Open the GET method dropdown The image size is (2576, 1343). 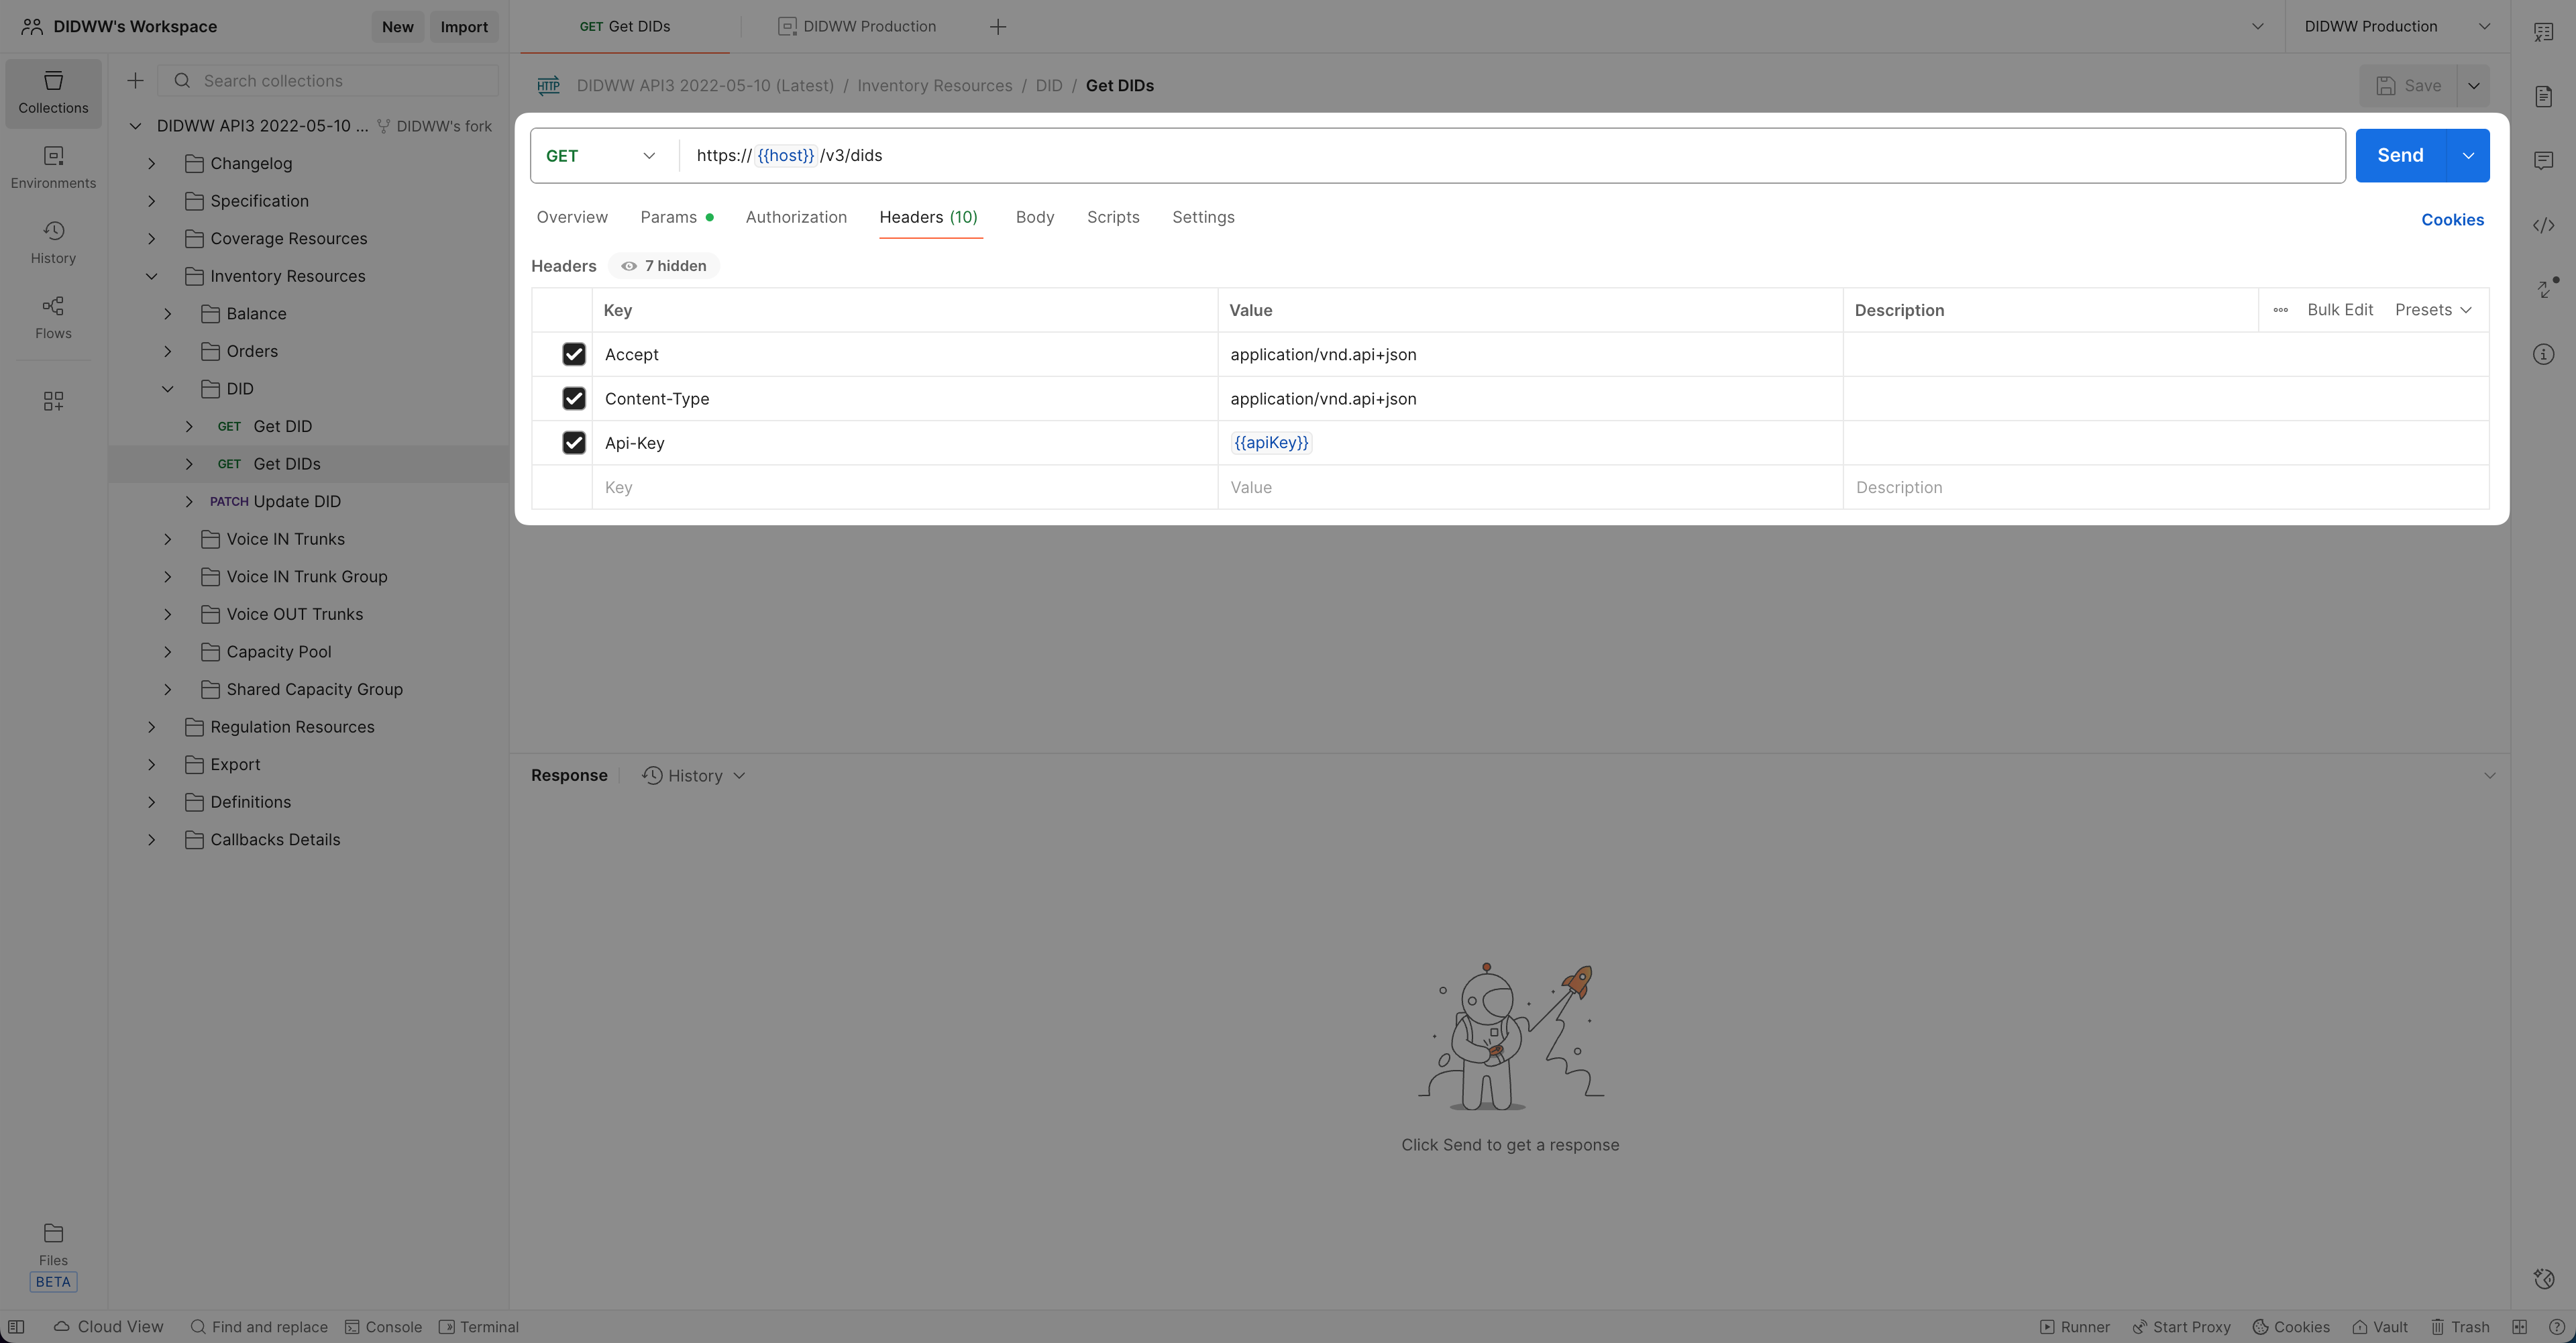coord(601,155)
